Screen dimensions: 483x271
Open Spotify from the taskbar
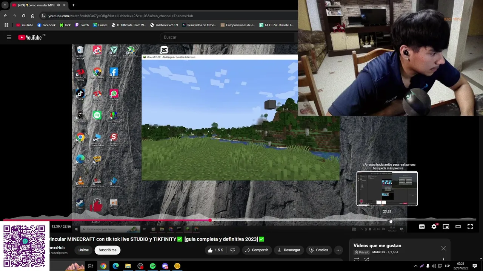[152, 266]
